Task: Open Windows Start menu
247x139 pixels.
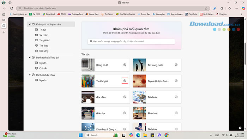Action: tap(81, 135)
